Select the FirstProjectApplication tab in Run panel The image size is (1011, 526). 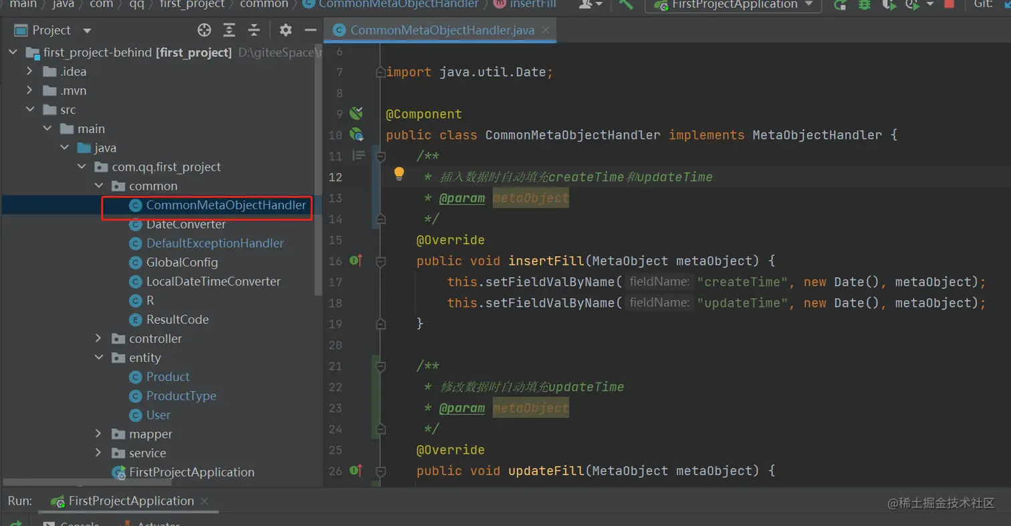(131, 501)
